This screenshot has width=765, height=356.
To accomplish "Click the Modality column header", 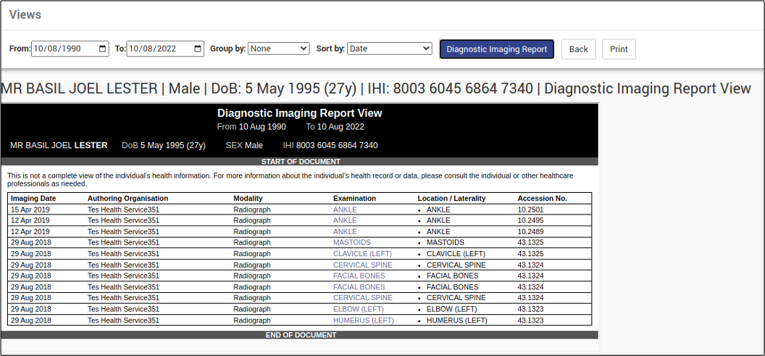I will pyautogui.click(x=248, y=198).
